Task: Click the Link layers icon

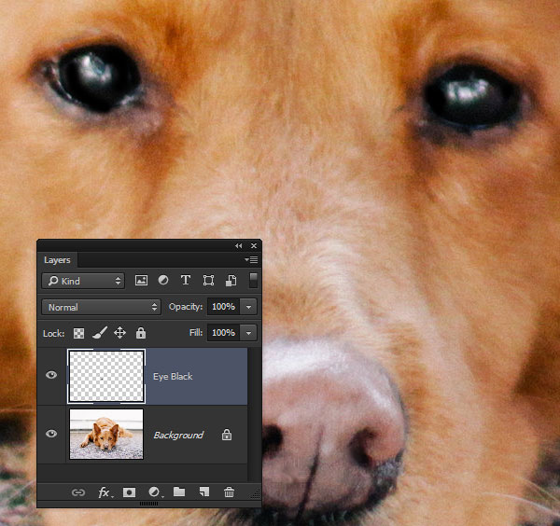Action: [78, 492]
